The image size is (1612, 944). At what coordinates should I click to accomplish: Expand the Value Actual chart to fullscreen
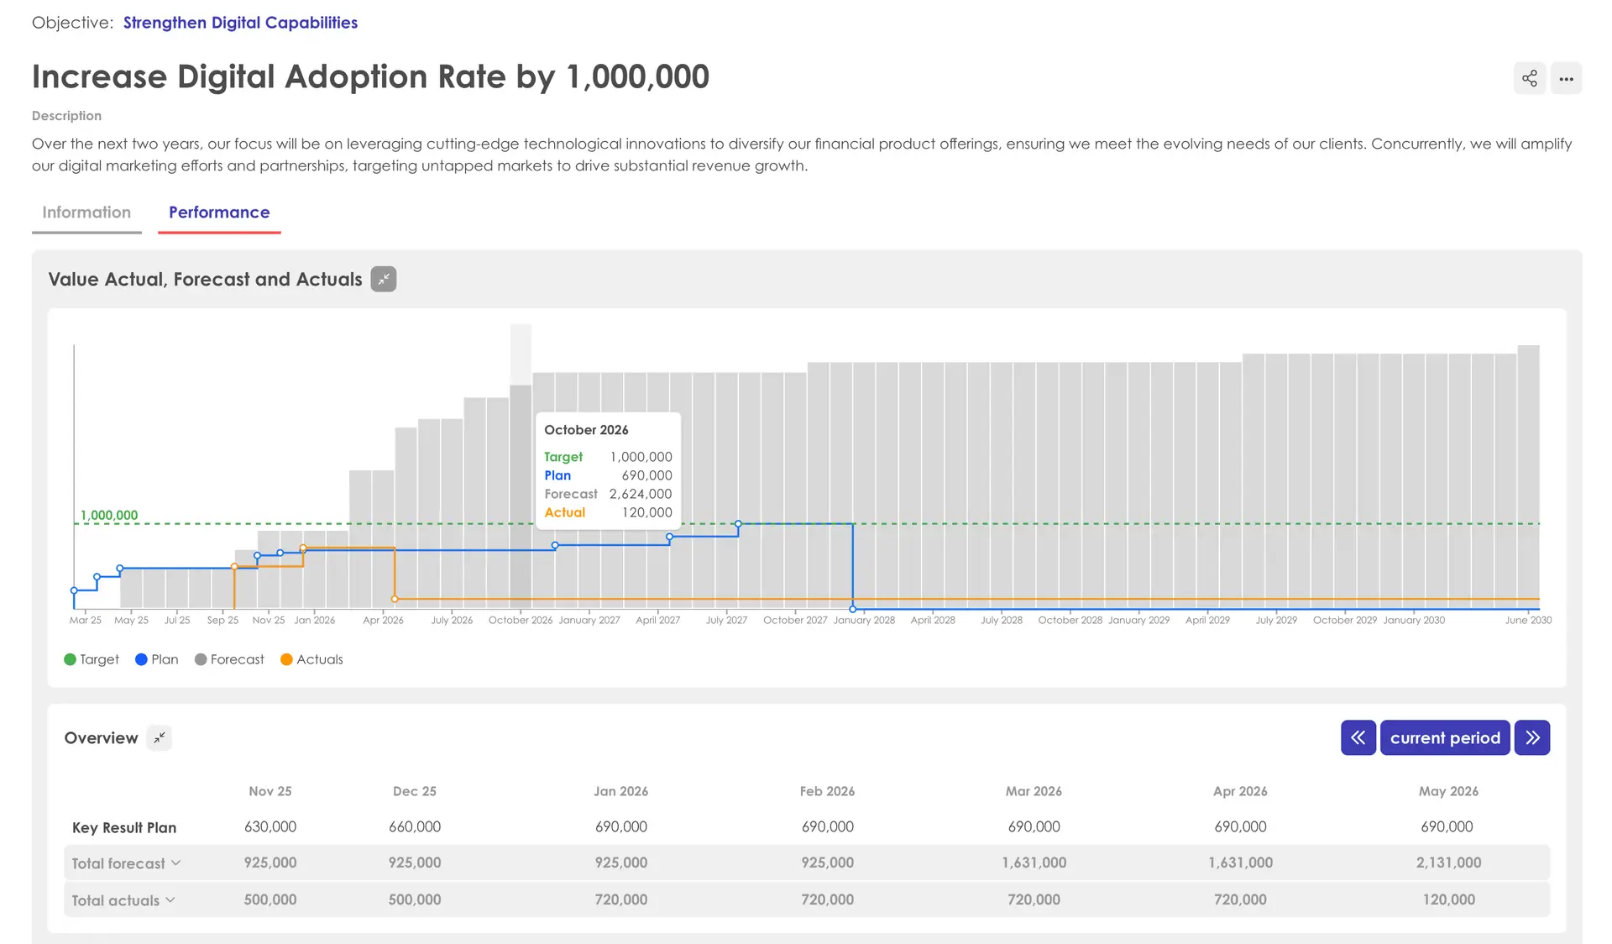[383, 279]
